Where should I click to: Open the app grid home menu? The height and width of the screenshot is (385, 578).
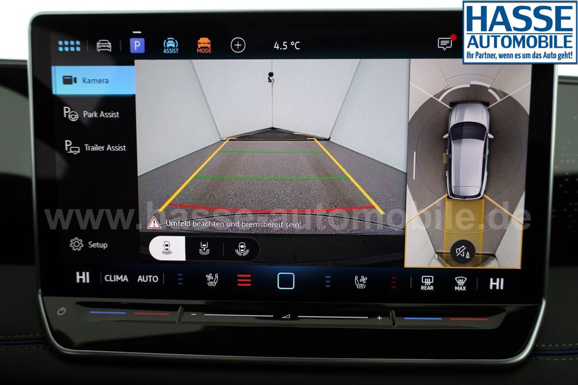pyautogui.click(x=69, y=46)
